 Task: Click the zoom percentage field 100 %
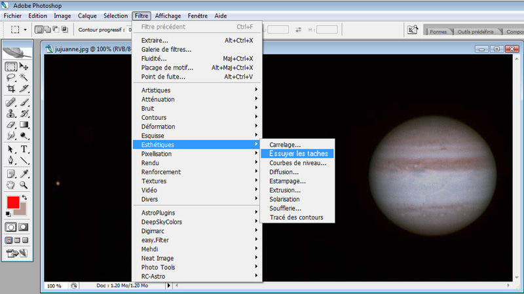(54, 286)
